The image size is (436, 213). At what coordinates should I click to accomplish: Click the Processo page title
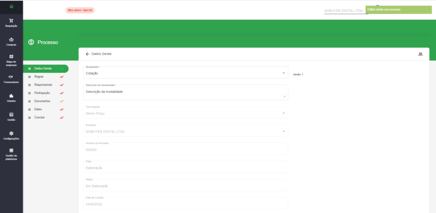click(x=48, y=43)
